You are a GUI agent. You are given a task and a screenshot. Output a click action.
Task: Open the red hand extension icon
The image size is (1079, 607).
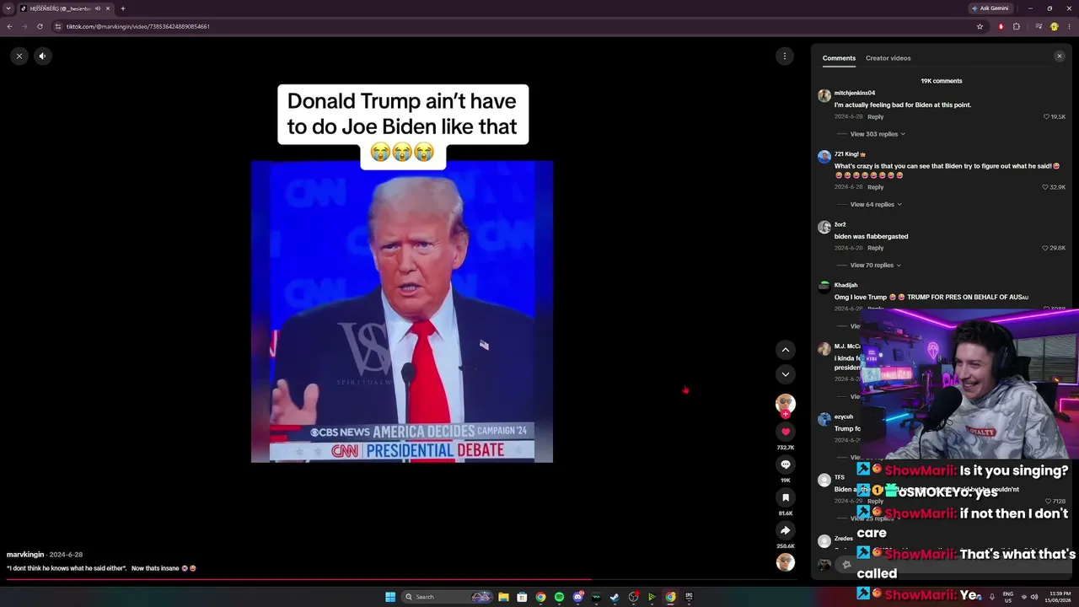1001,26
